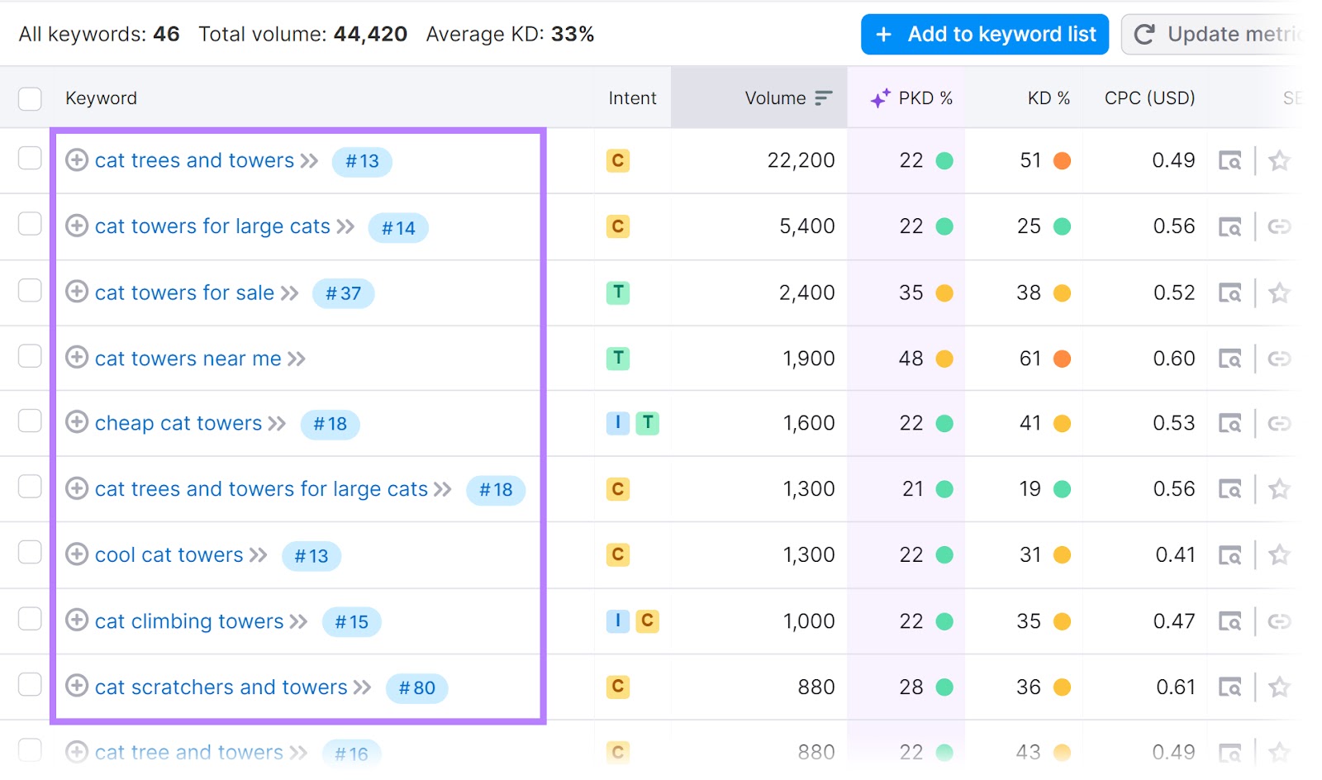
Task: Click the sort icon in the Volume column header
Action: pyautogui.click(x=822, y=97)
